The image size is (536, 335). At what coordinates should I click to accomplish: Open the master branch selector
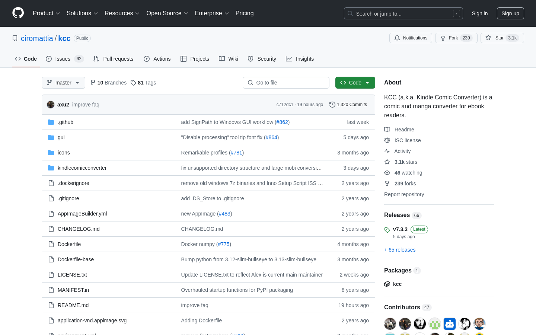click(63, 83)
